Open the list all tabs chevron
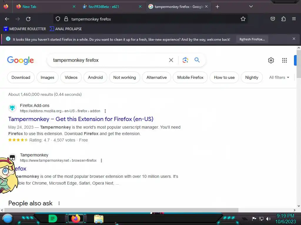 point(251,6)
